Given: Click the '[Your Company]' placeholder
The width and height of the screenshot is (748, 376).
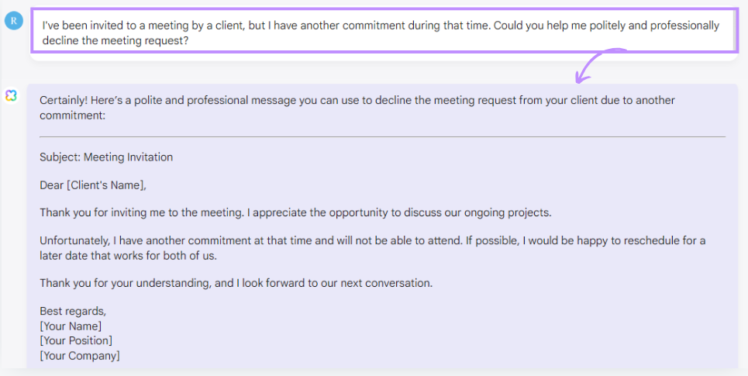Looking at the screenshot, I should [80, 356].
